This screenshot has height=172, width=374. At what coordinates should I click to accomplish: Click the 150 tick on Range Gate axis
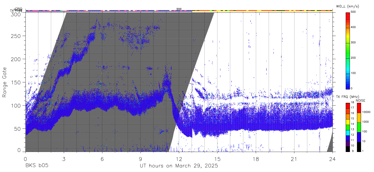pos(16,82)
